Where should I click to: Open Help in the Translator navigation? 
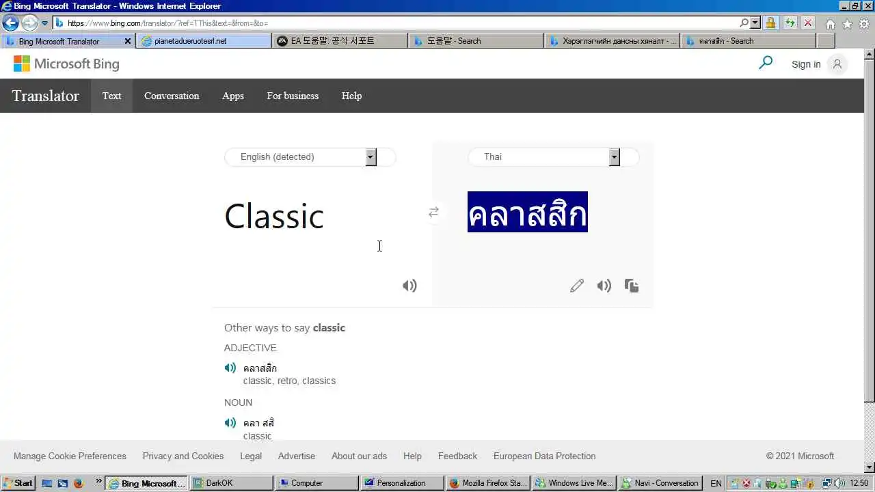(351, 96)
